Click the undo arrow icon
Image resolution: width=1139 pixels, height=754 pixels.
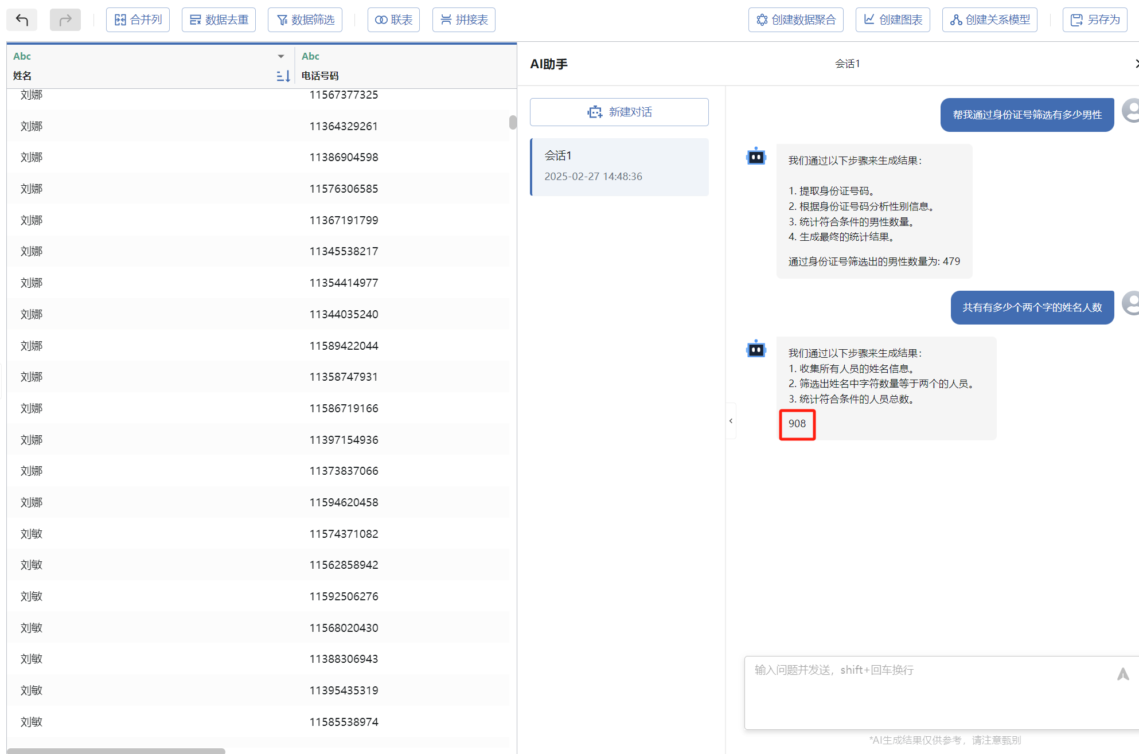[22, 20]
